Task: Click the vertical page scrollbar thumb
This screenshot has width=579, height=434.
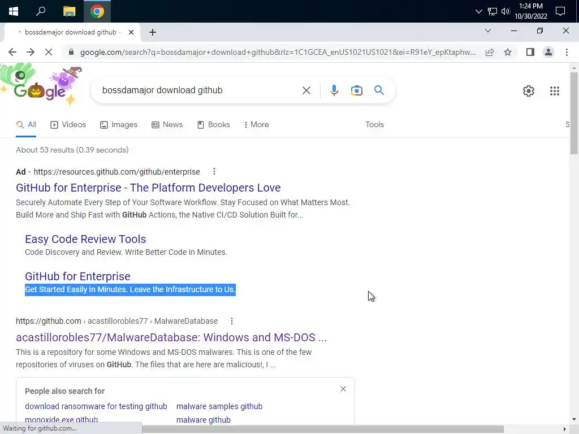Action: click(574, 113)
